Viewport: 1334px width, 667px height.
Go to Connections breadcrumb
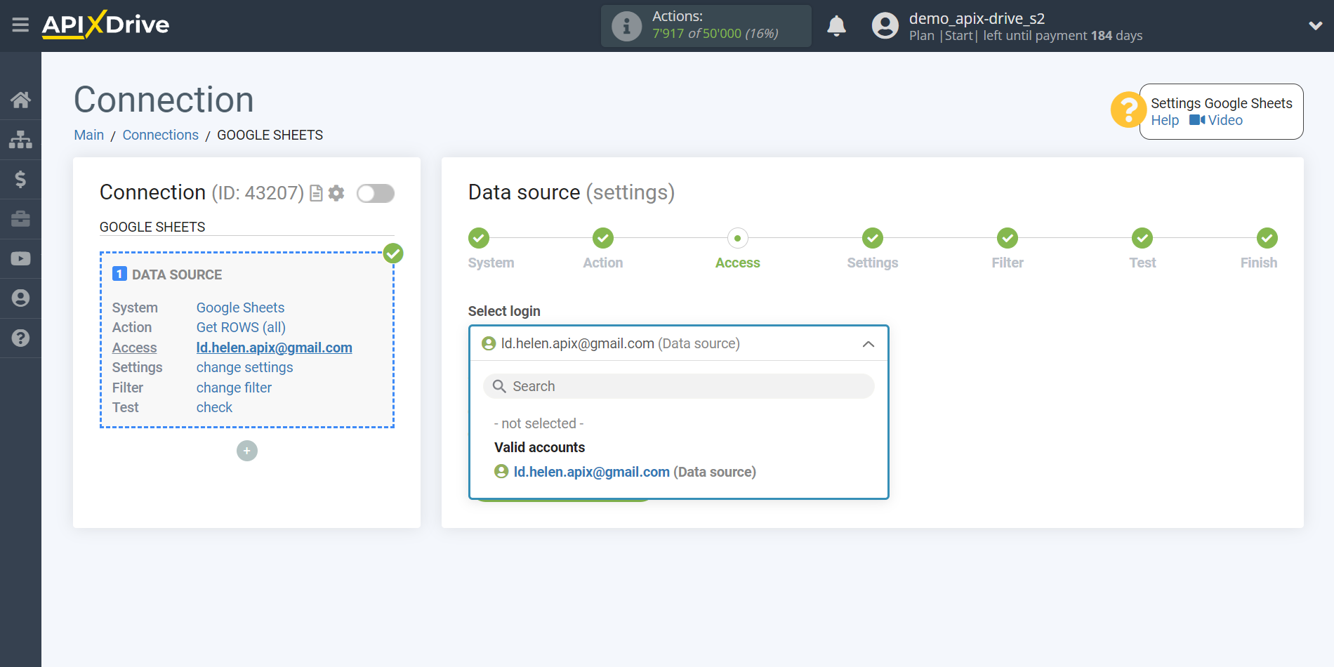point(160,135)
